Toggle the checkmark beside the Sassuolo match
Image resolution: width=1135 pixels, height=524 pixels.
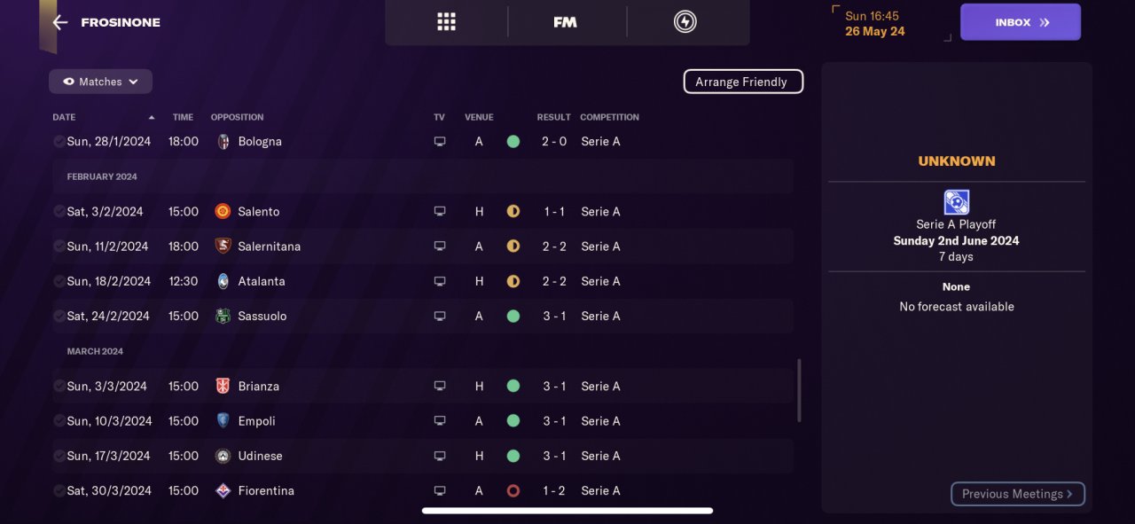click(x=59, y=317)
